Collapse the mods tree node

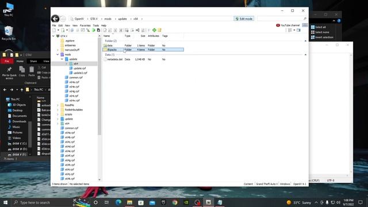[57, 55]
